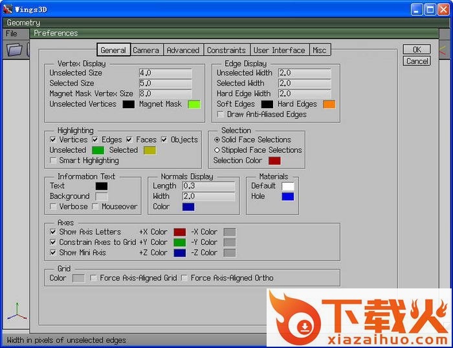453x348 pixels.
Task: Uncheck Show Mini Axis option
Action: (x=53, y=253)
